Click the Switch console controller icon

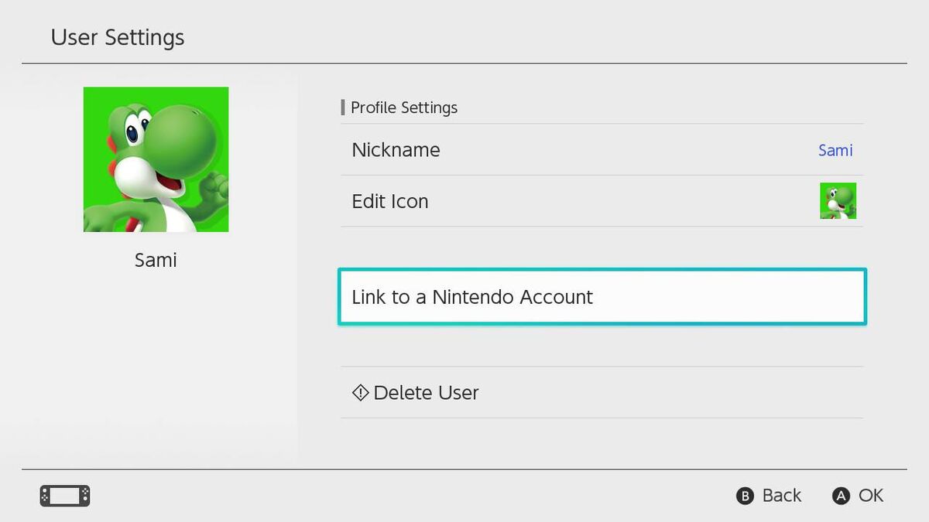tap(65, 496)
